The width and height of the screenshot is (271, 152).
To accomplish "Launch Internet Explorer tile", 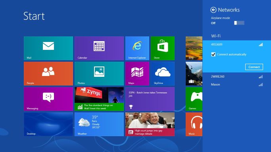I will pos(137,48).
